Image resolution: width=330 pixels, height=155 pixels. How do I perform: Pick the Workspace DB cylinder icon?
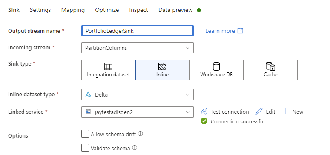point(216,66)
